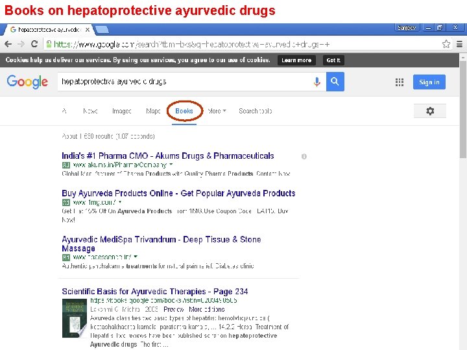Start voice search with the microphone icon

point(317,82)
